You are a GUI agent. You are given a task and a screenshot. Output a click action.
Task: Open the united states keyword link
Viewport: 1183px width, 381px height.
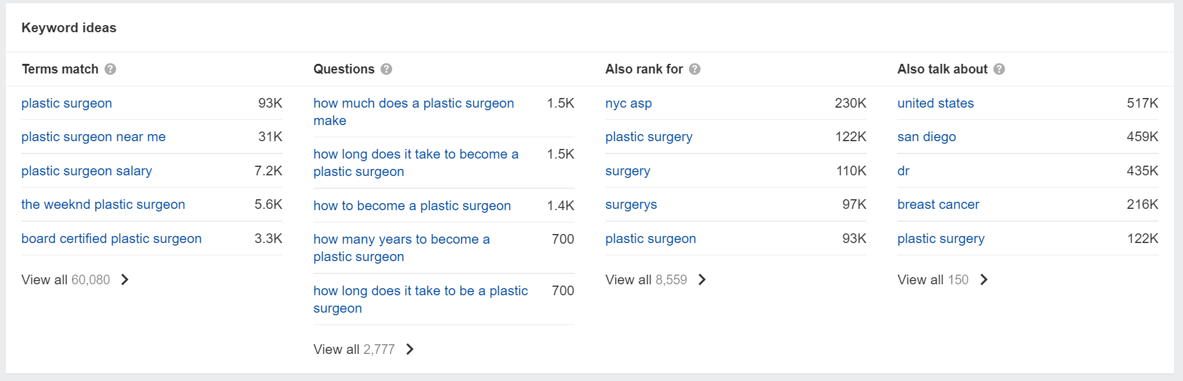tap(935, 103)
